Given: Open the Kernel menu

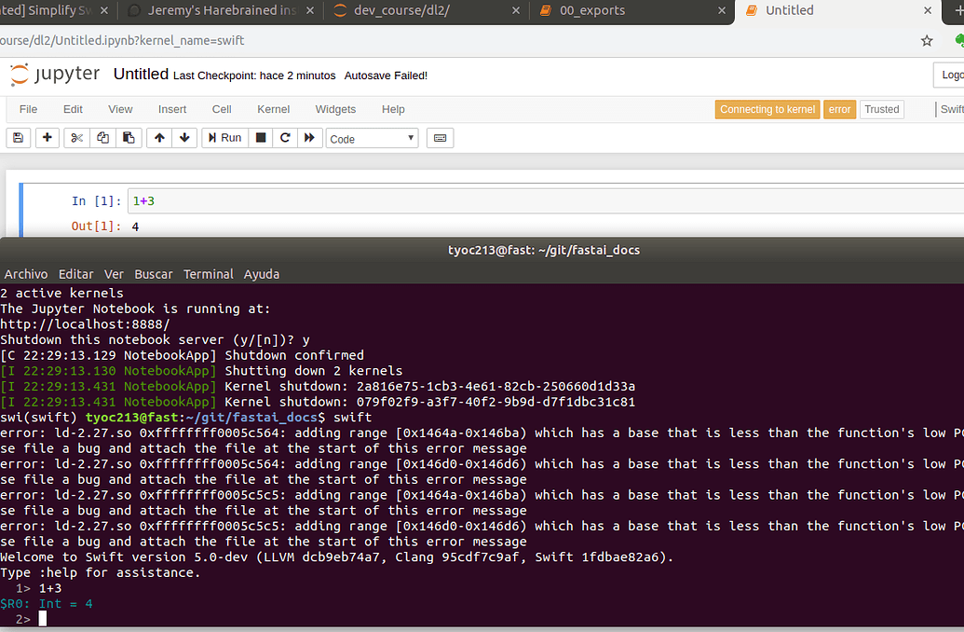Looking at the screenshot, I should point(273,109).
